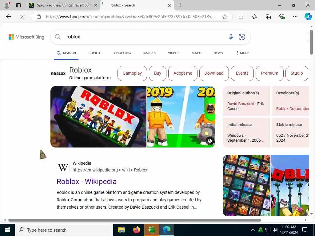This screenshot has width=315, height=236.
Task: Open a new tab with plus button
Action: [x=181, y=5]
